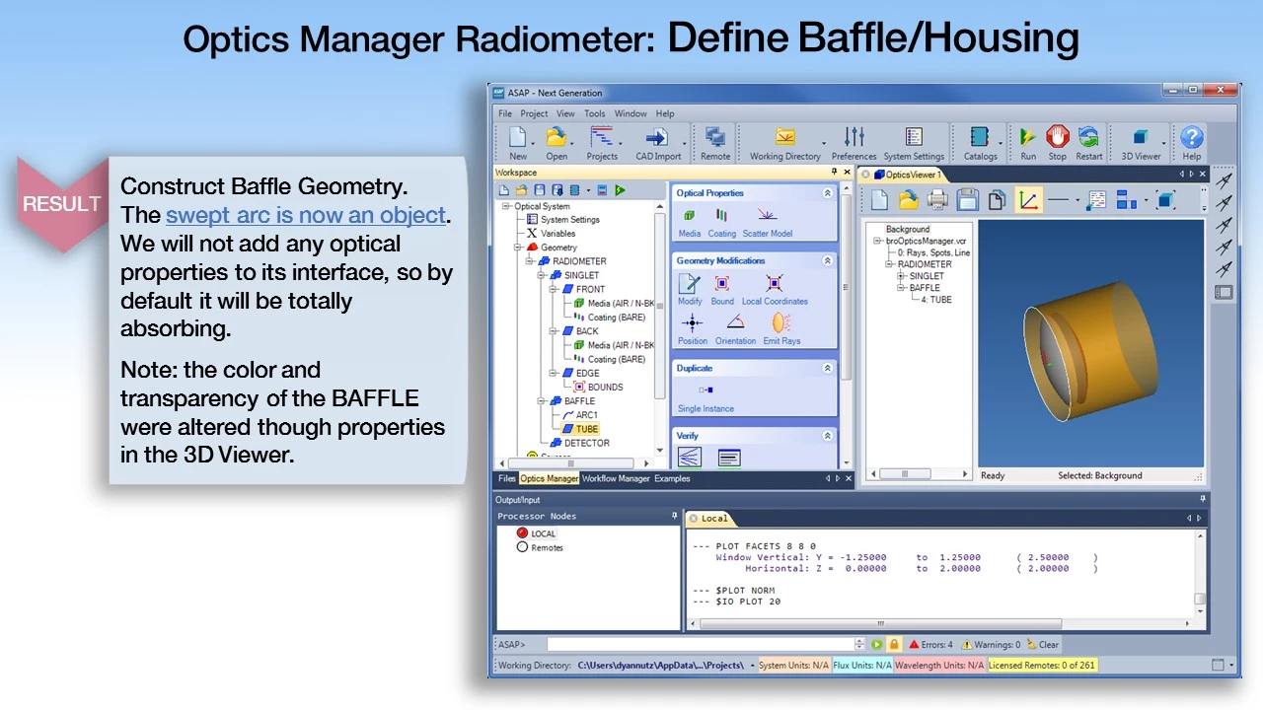
Task: Open the Tools menu
Action: 594,113
